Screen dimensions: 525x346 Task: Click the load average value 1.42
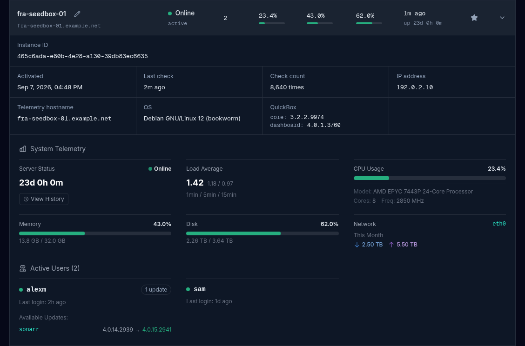pos(195,183)
